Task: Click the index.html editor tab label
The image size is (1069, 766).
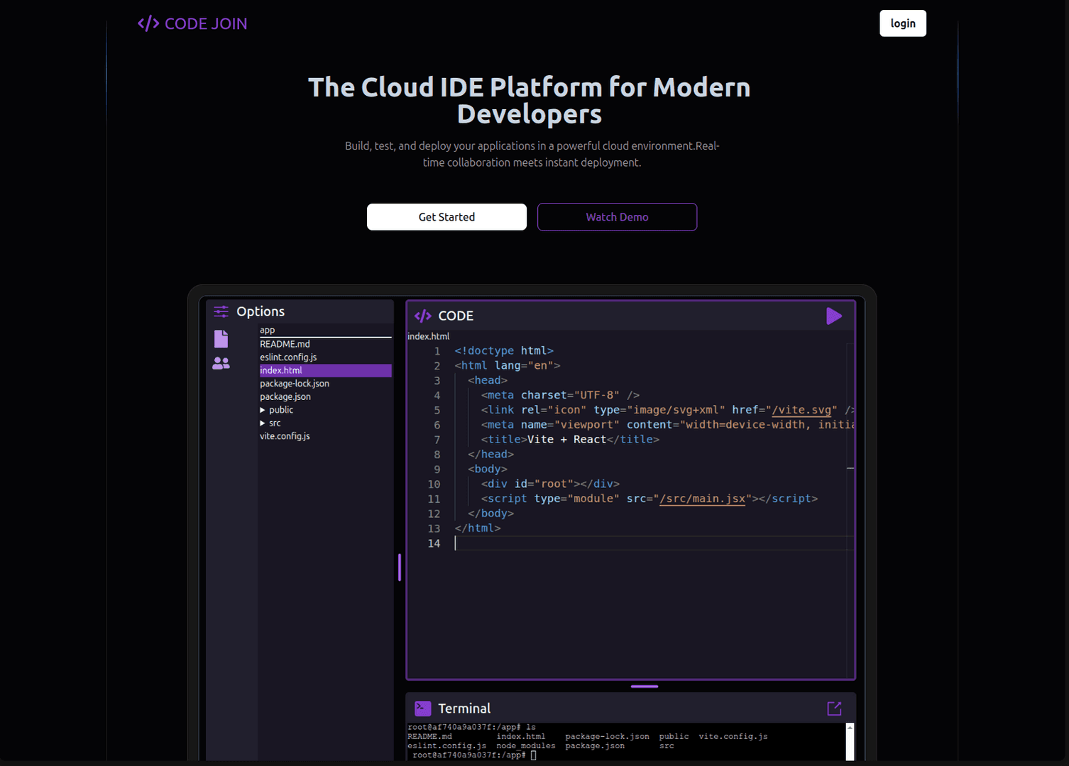Action: [428, 336]
